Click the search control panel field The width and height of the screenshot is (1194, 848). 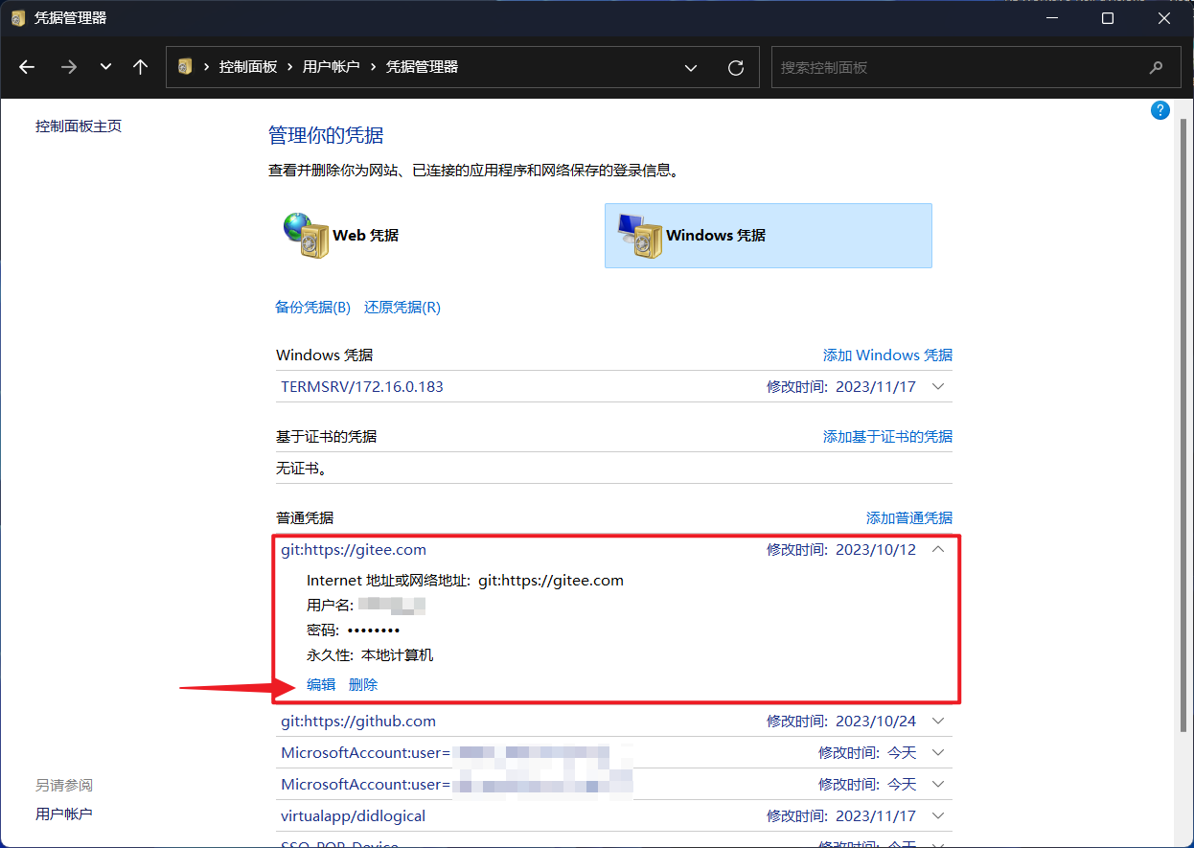point(974,67)
